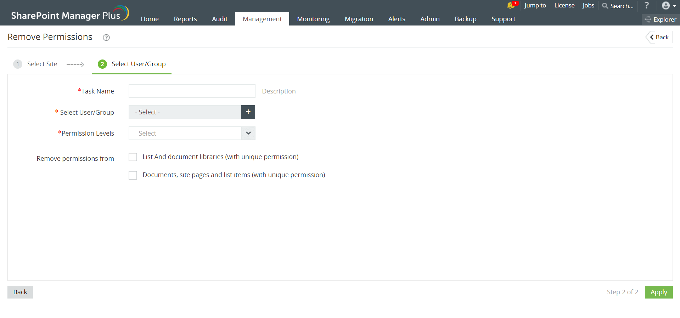The width and height of the screenshot is (680, 318).
Task: Go to the Migration tab
Action: (x=359, y=19)
